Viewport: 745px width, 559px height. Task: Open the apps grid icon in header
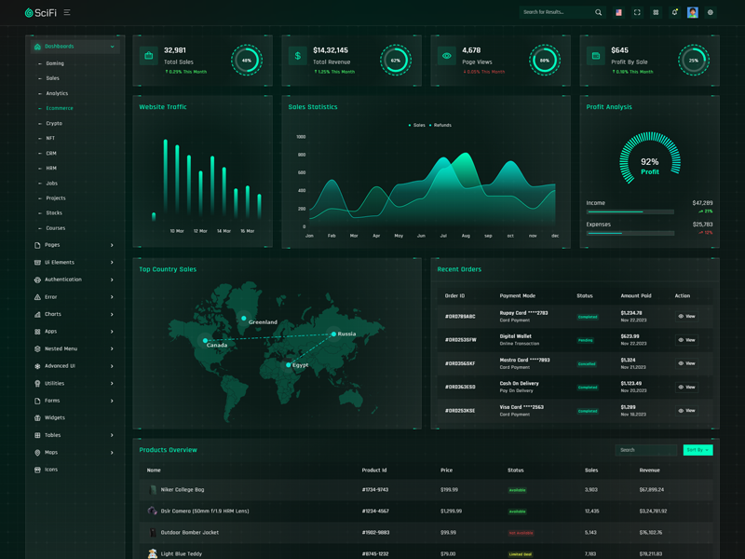[656, 13]
